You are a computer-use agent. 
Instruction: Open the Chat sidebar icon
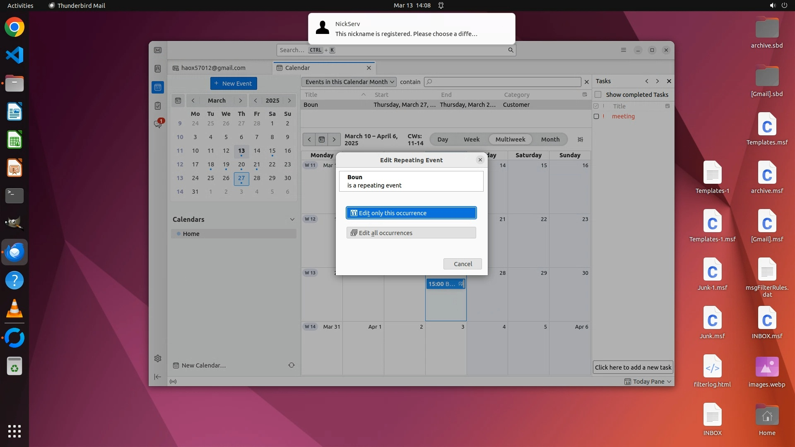158,124
